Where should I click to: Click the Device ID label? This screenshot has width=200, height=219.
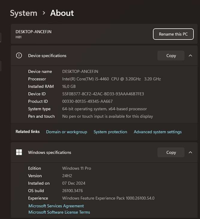tap(37, 94)
